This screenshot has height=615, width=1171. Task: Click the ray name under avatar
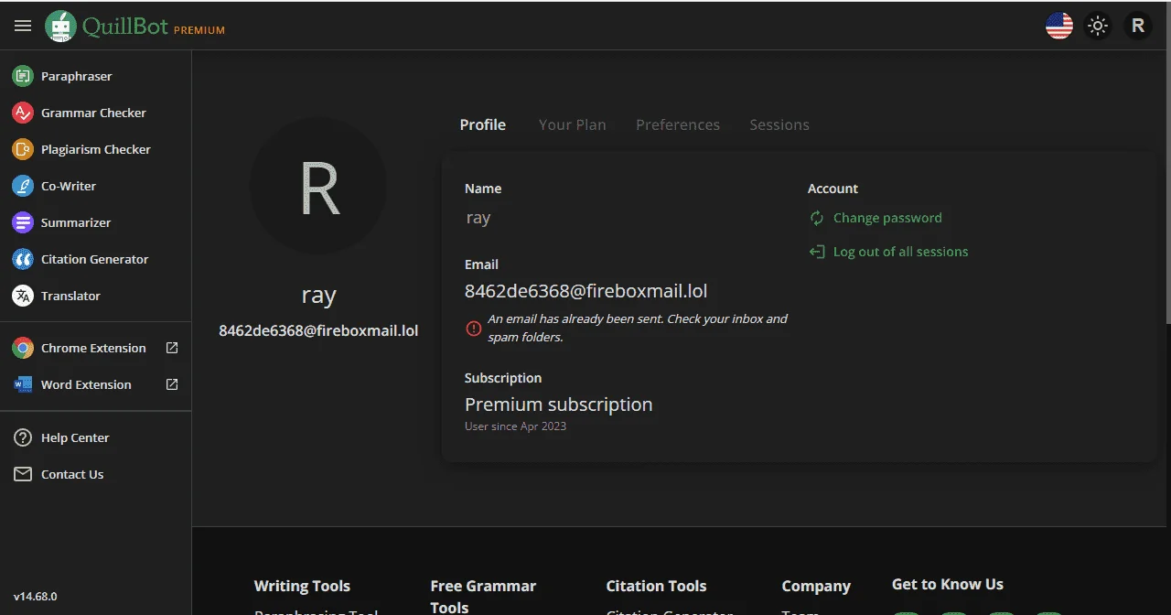[318, 296]
